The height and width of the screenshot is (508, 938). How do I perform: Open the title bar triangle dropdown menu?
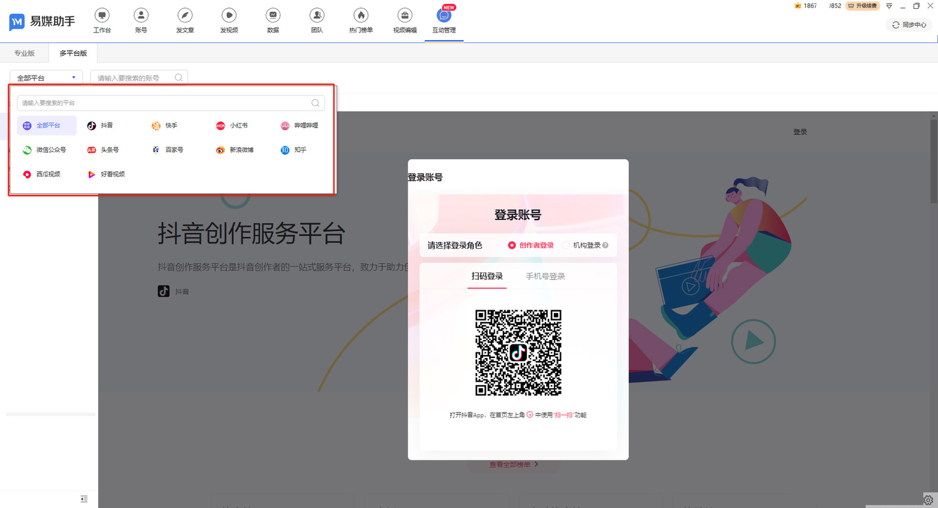point(889,6)
